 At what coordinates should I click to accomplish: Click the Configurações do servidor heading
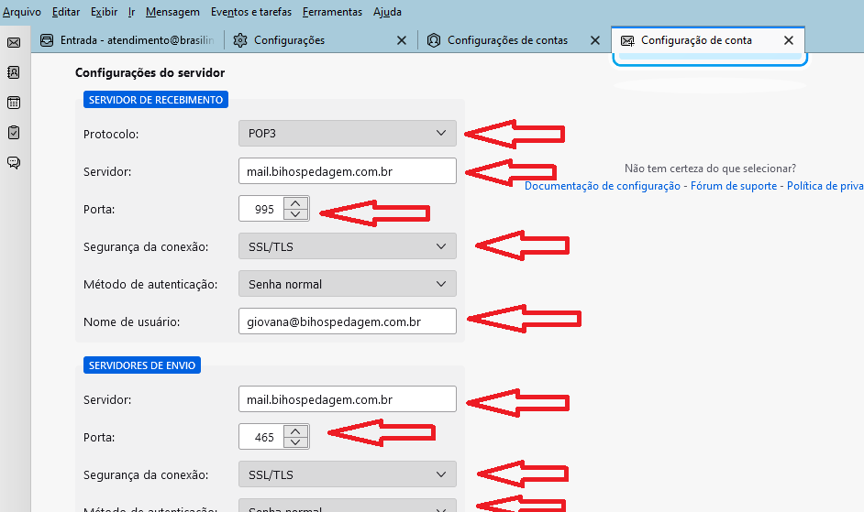pyautogui.click(x=150, y=72)
